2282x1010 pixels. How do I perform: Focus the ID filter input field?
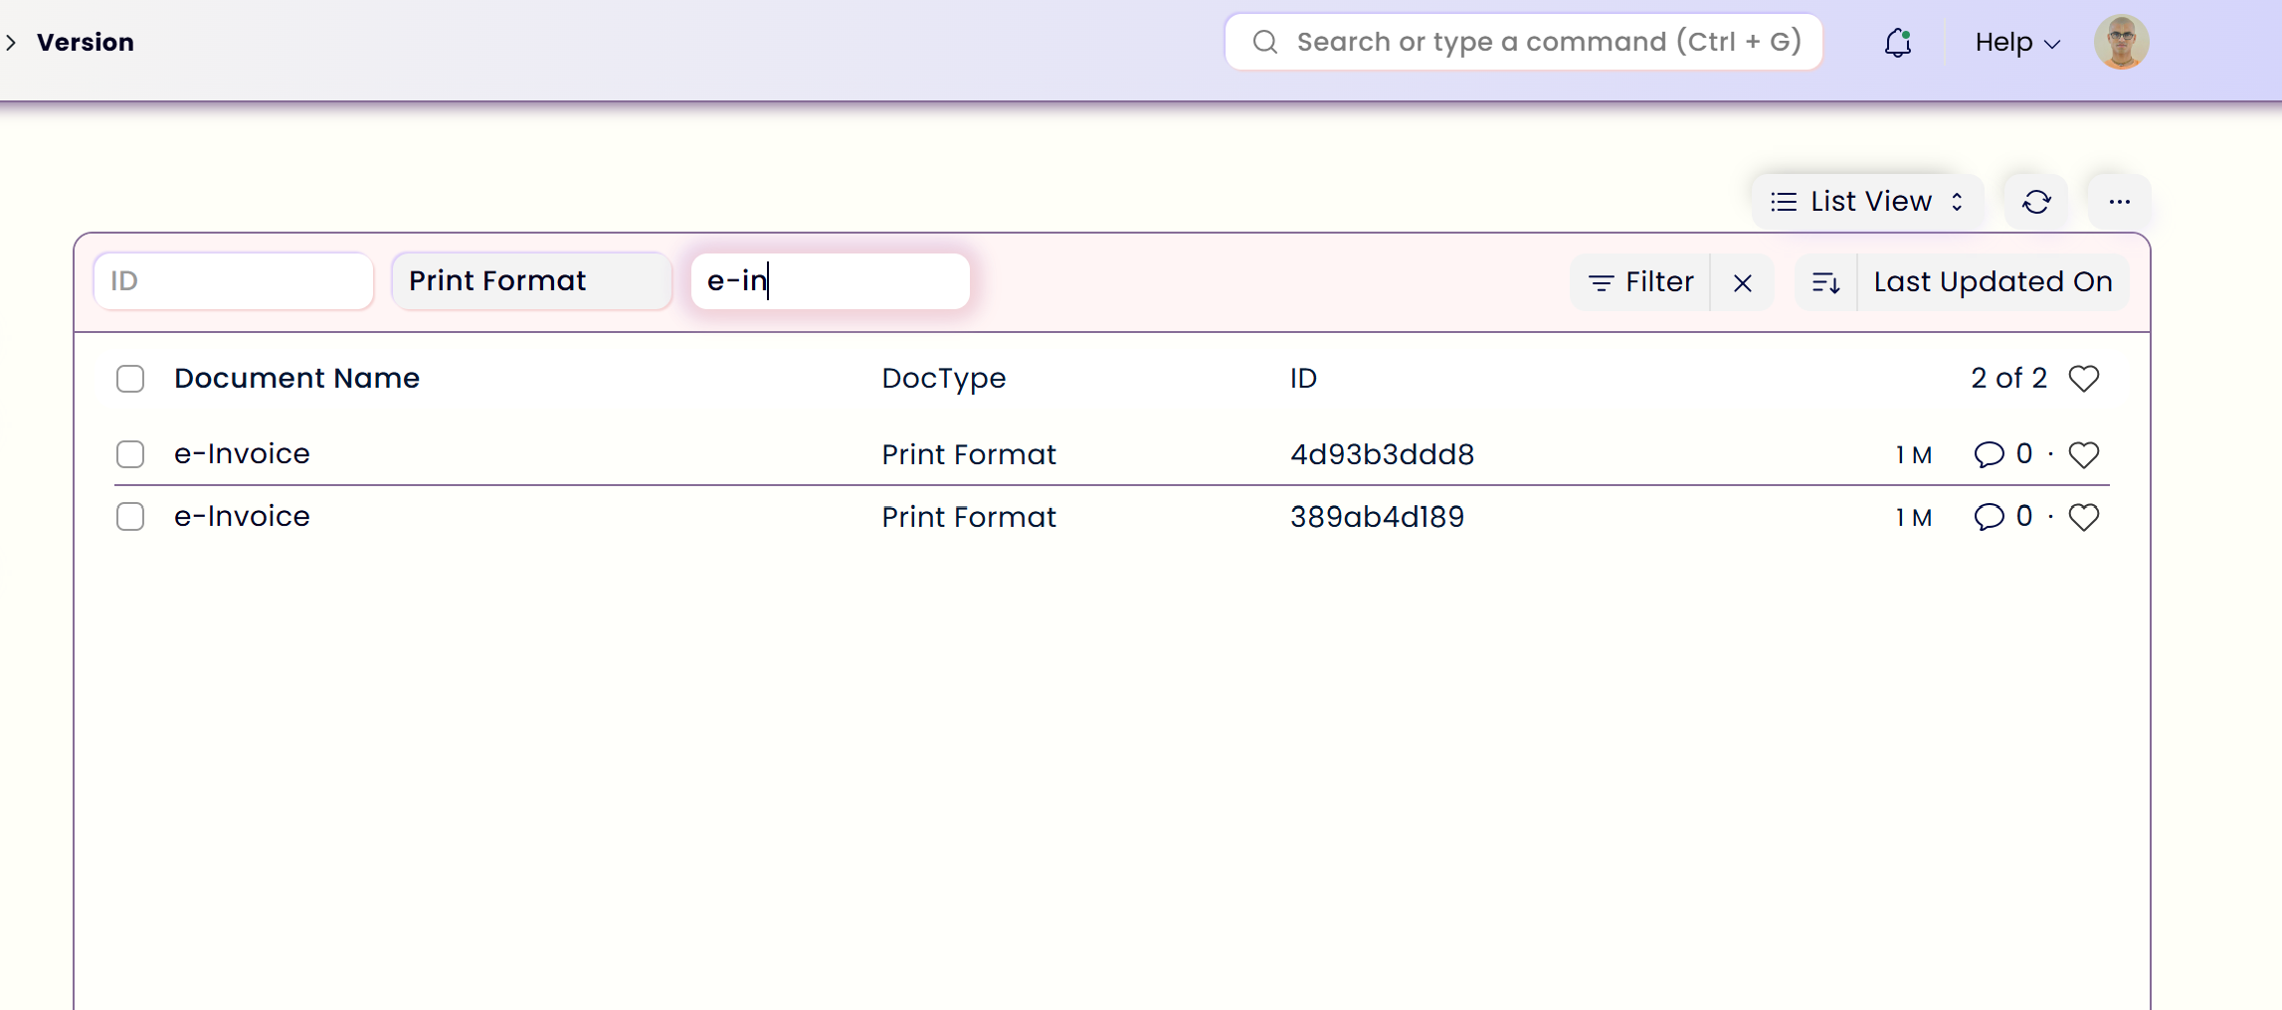[x=234, y=281]
